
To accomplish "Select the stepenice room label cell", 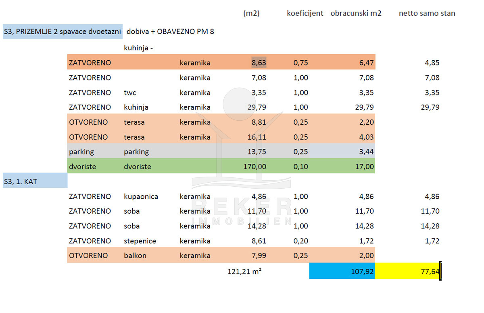I will coord(140,241).
